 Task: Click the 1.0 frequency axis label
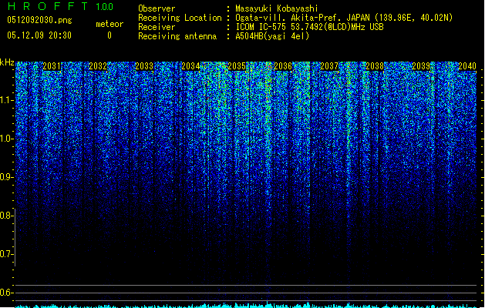coord(6,139)
